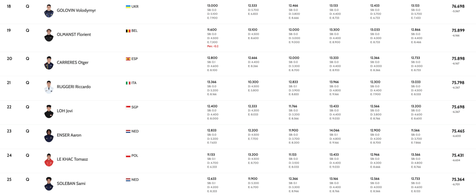Click Netherlands flag in ENSER Aaron's row
Screen dimensions: 476x196
(128, 131)
